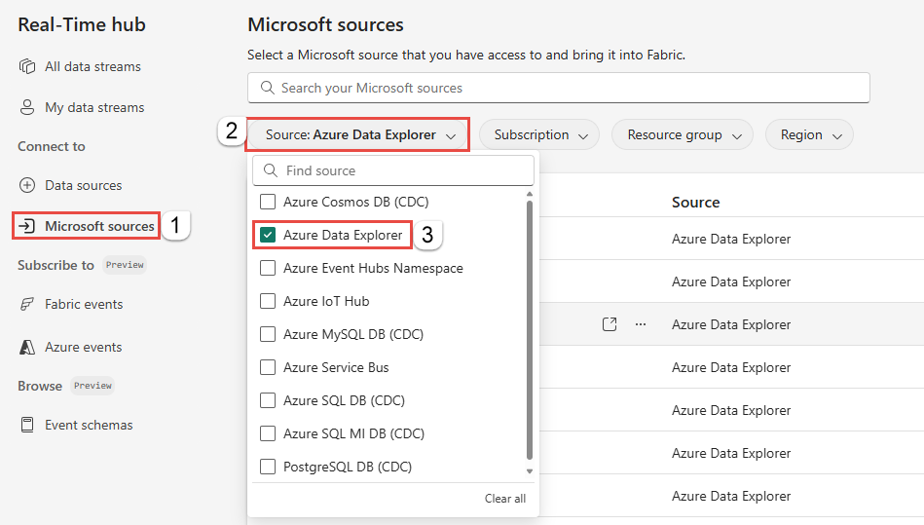Click the Event schemas icon
The width and height of the screenshot is (924, 525).
coord(27,425)
